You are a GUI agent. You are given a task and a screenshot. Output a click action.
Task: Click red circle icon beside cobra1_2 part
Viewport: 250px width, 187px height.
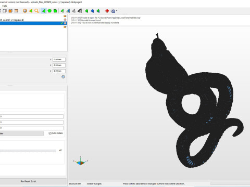[65, 20]
